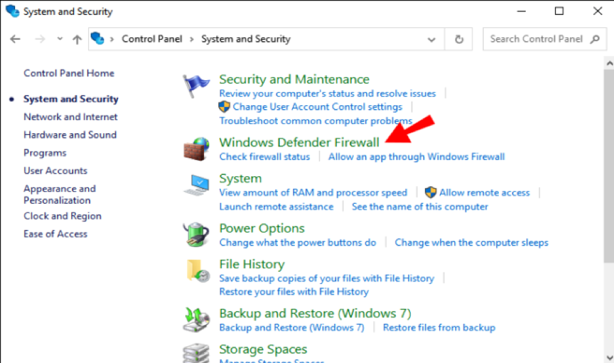
Task: Open Network and Internet category
Action: click(71, 117)
